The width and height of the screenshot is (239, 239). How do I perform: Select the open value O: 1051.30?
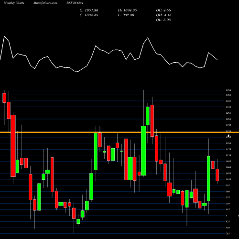point(89,11)
